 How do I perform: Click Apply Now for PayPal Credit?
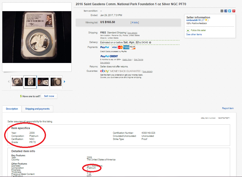tap(127, 59)
